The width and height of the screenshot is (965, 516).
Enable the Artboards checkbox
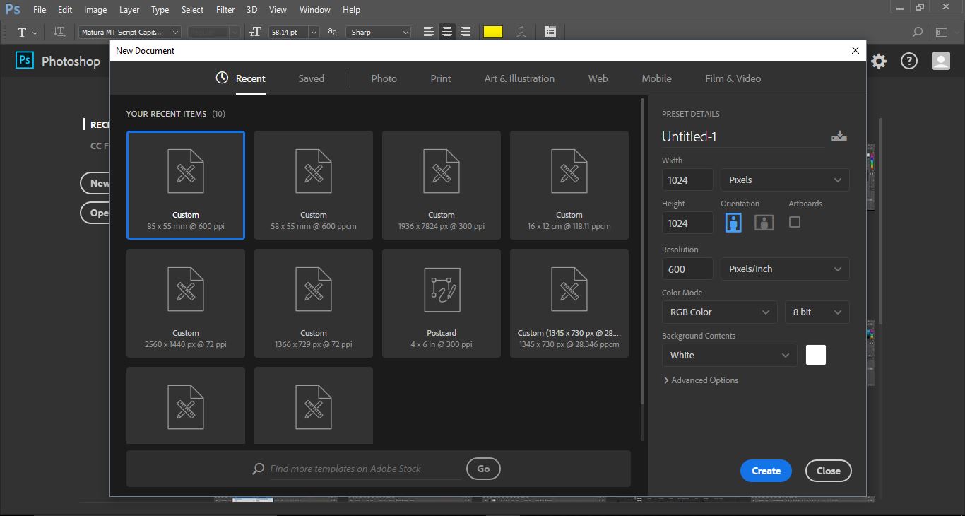click(795, 222)
